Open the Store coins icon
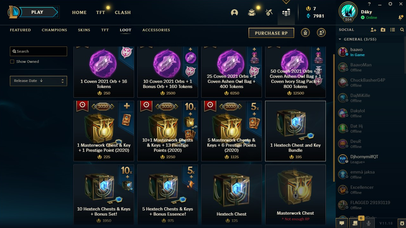This screenshot has height=228, width=406. tap(286, 12)
